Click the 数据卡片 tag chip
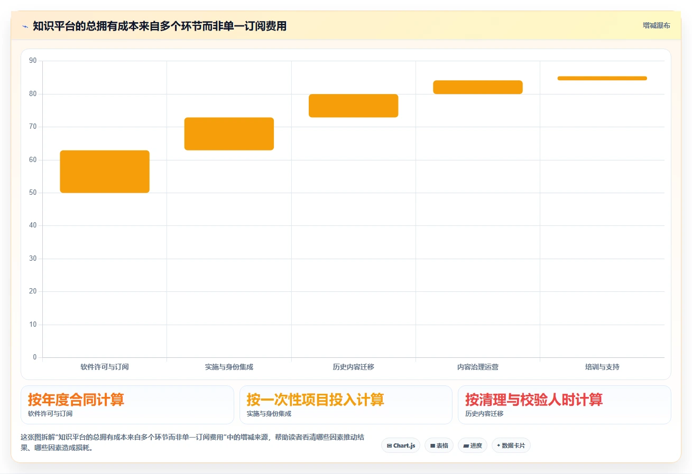Image resolution: width=692 pixels, height=474 pixels. [511, 445]
